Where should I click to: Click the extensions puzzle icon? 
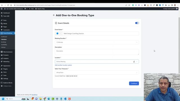click(166, 5)
